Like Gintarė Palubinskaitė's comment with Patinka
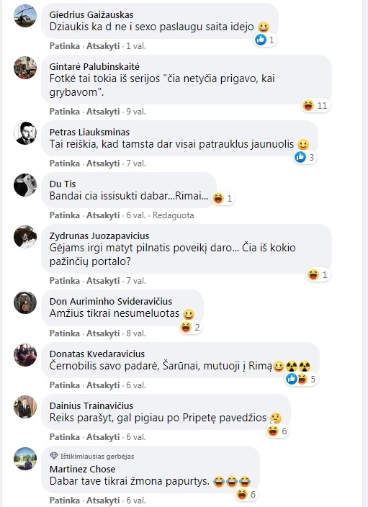The width and height of the screenshot is (368, 507). tap(64, 112)
